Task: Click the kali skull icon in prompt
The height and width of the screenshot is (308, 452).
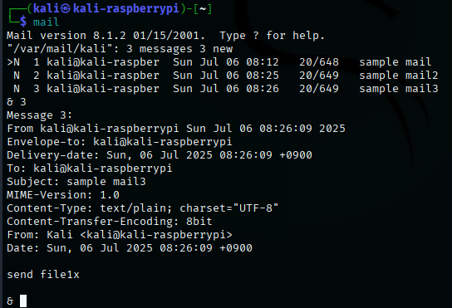Action: point(66,9)
